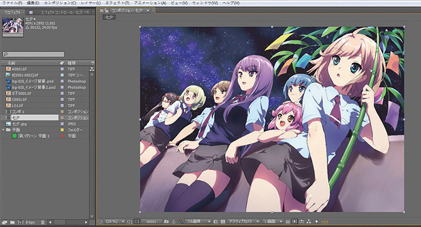This screenshot has width=421, height=227.
Task: Sort by the 名前 column header
Action: 11,63
